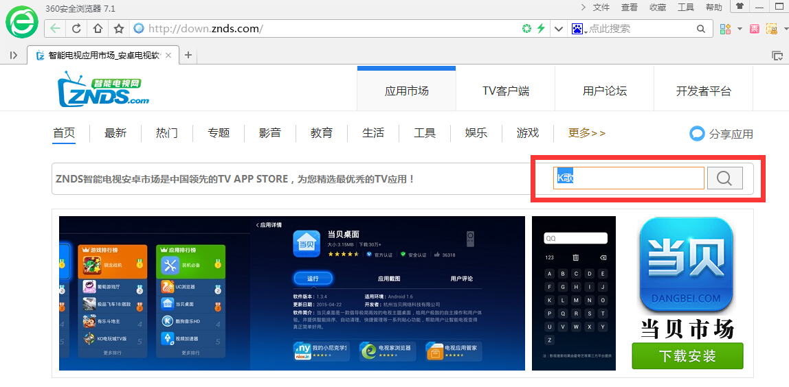Open the 工具 browser menu

[x=686, y=7]
